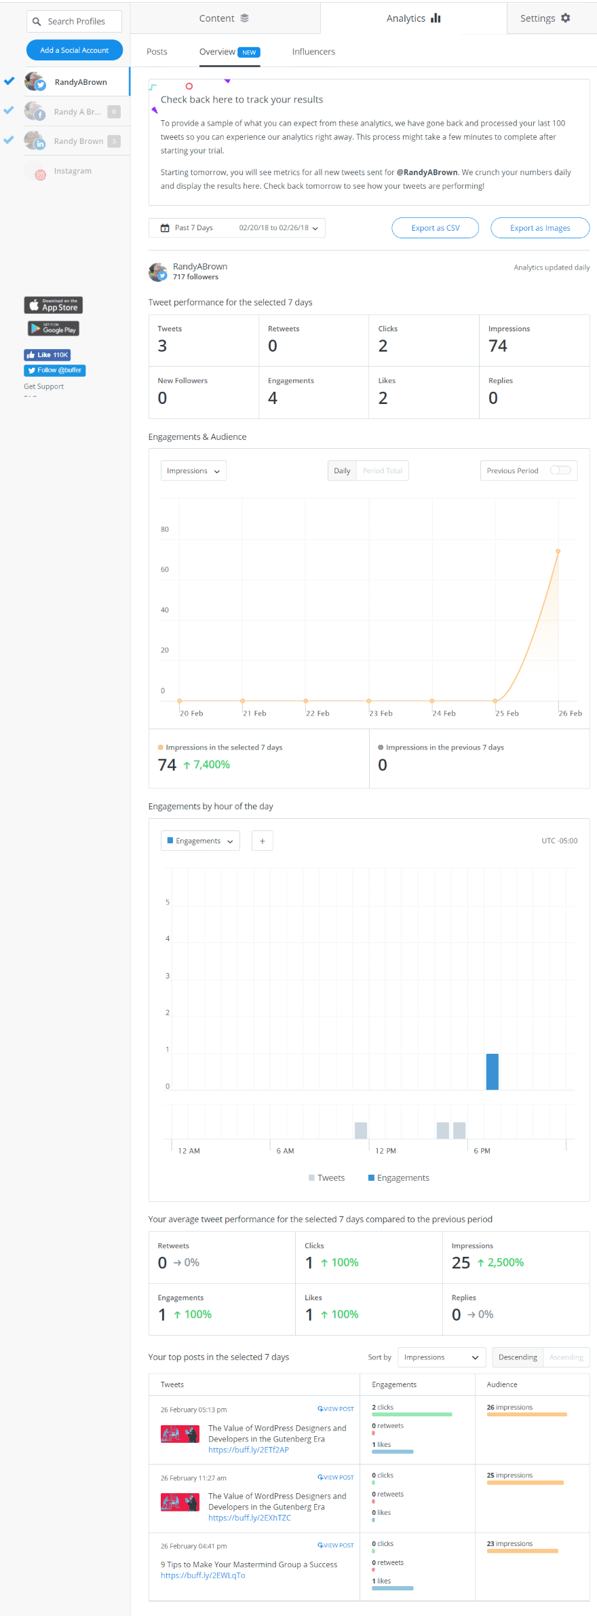This screenshot has width=597, height=1616.
Task: Select the Period Total view option
Action: coord(382,471)
